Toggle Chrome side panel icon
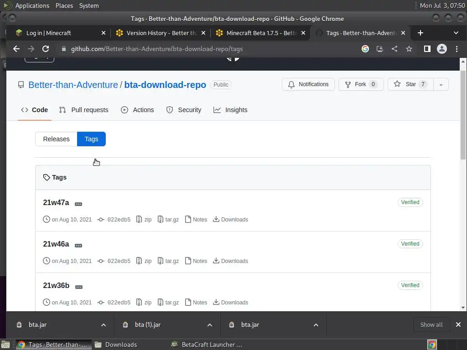The height and width of the screenshot is (350, 467). [x=427, y=49]
